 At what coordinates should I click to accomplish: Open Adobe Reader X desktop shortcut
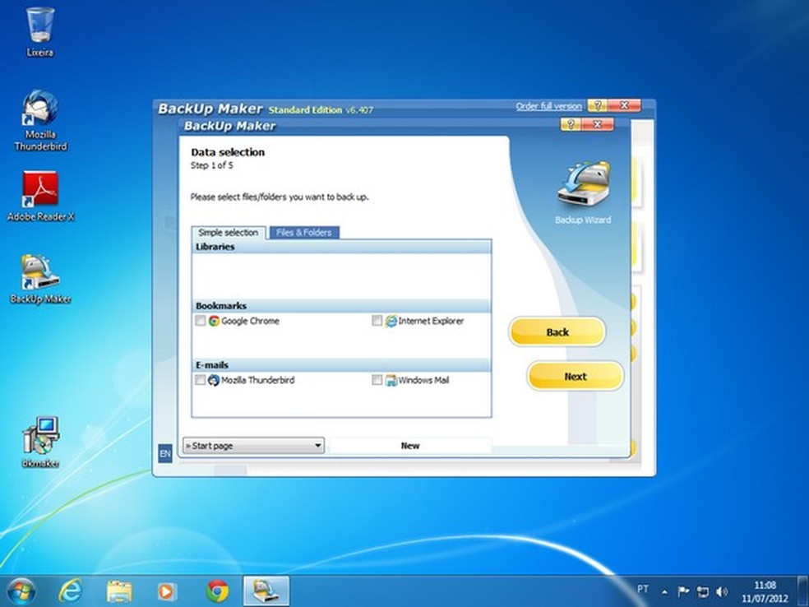pyautogui.click(x=39, y=191)
